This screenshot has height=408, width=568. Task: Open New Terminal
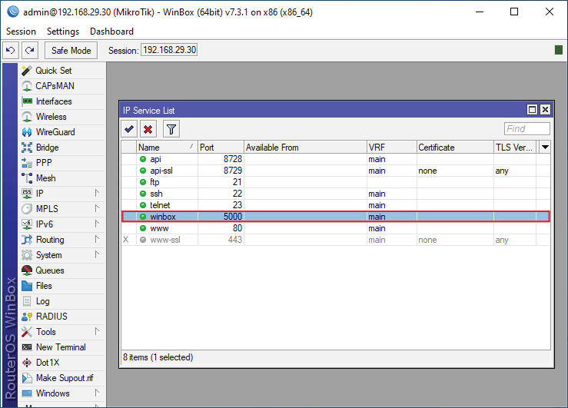[62, 347]
